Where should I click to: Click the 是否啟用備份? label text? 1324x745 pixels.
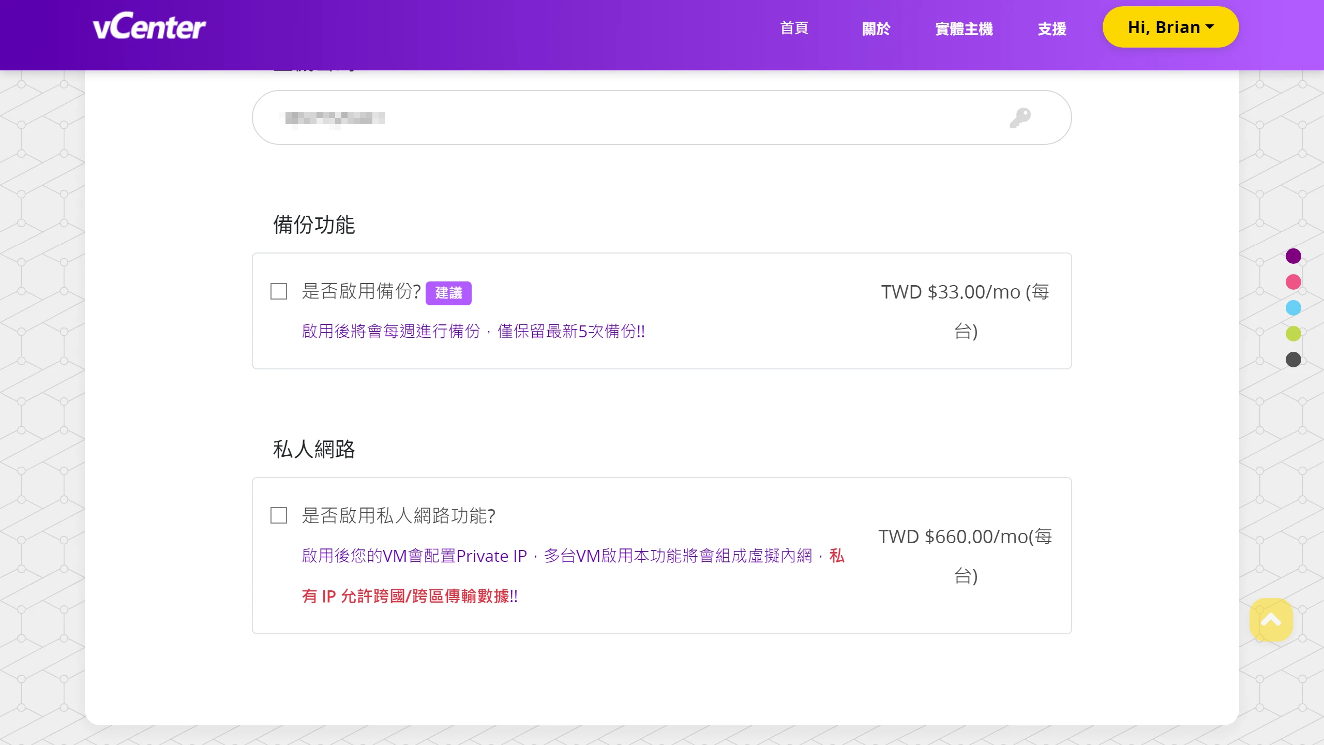coord(361,291)
